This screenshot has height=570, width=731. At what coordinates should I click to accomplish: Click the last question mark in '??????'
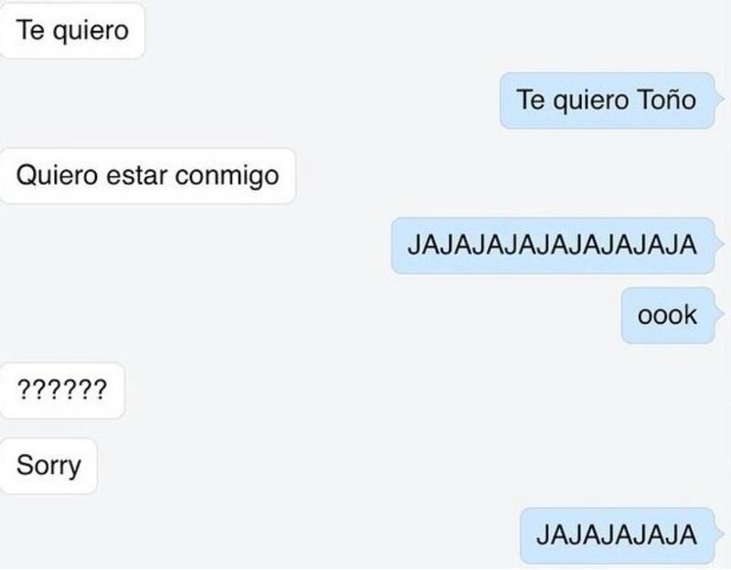click(100, 390)
